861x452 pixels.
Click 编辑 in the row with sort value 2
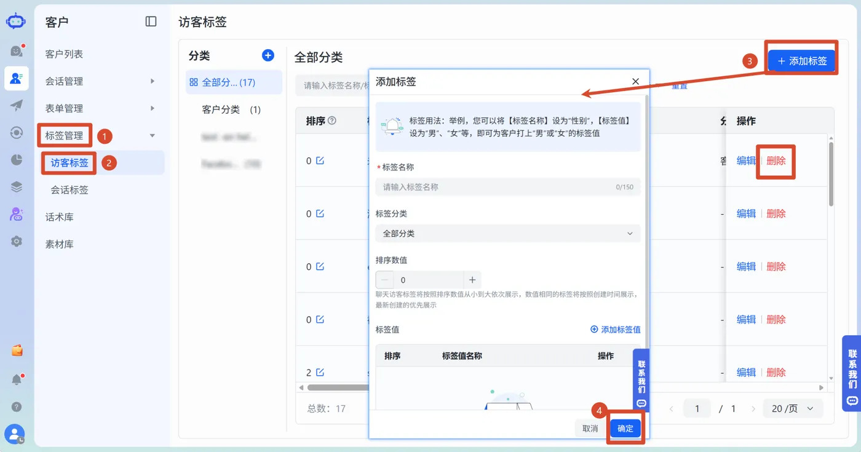tap(747, 372)
